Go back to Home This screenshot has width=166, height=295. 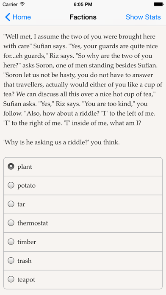pyautogui.click(x=18, y=17)
